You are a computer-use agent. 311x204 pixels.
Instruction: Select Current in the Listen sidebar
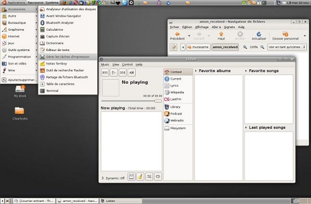tap(178, 79)
